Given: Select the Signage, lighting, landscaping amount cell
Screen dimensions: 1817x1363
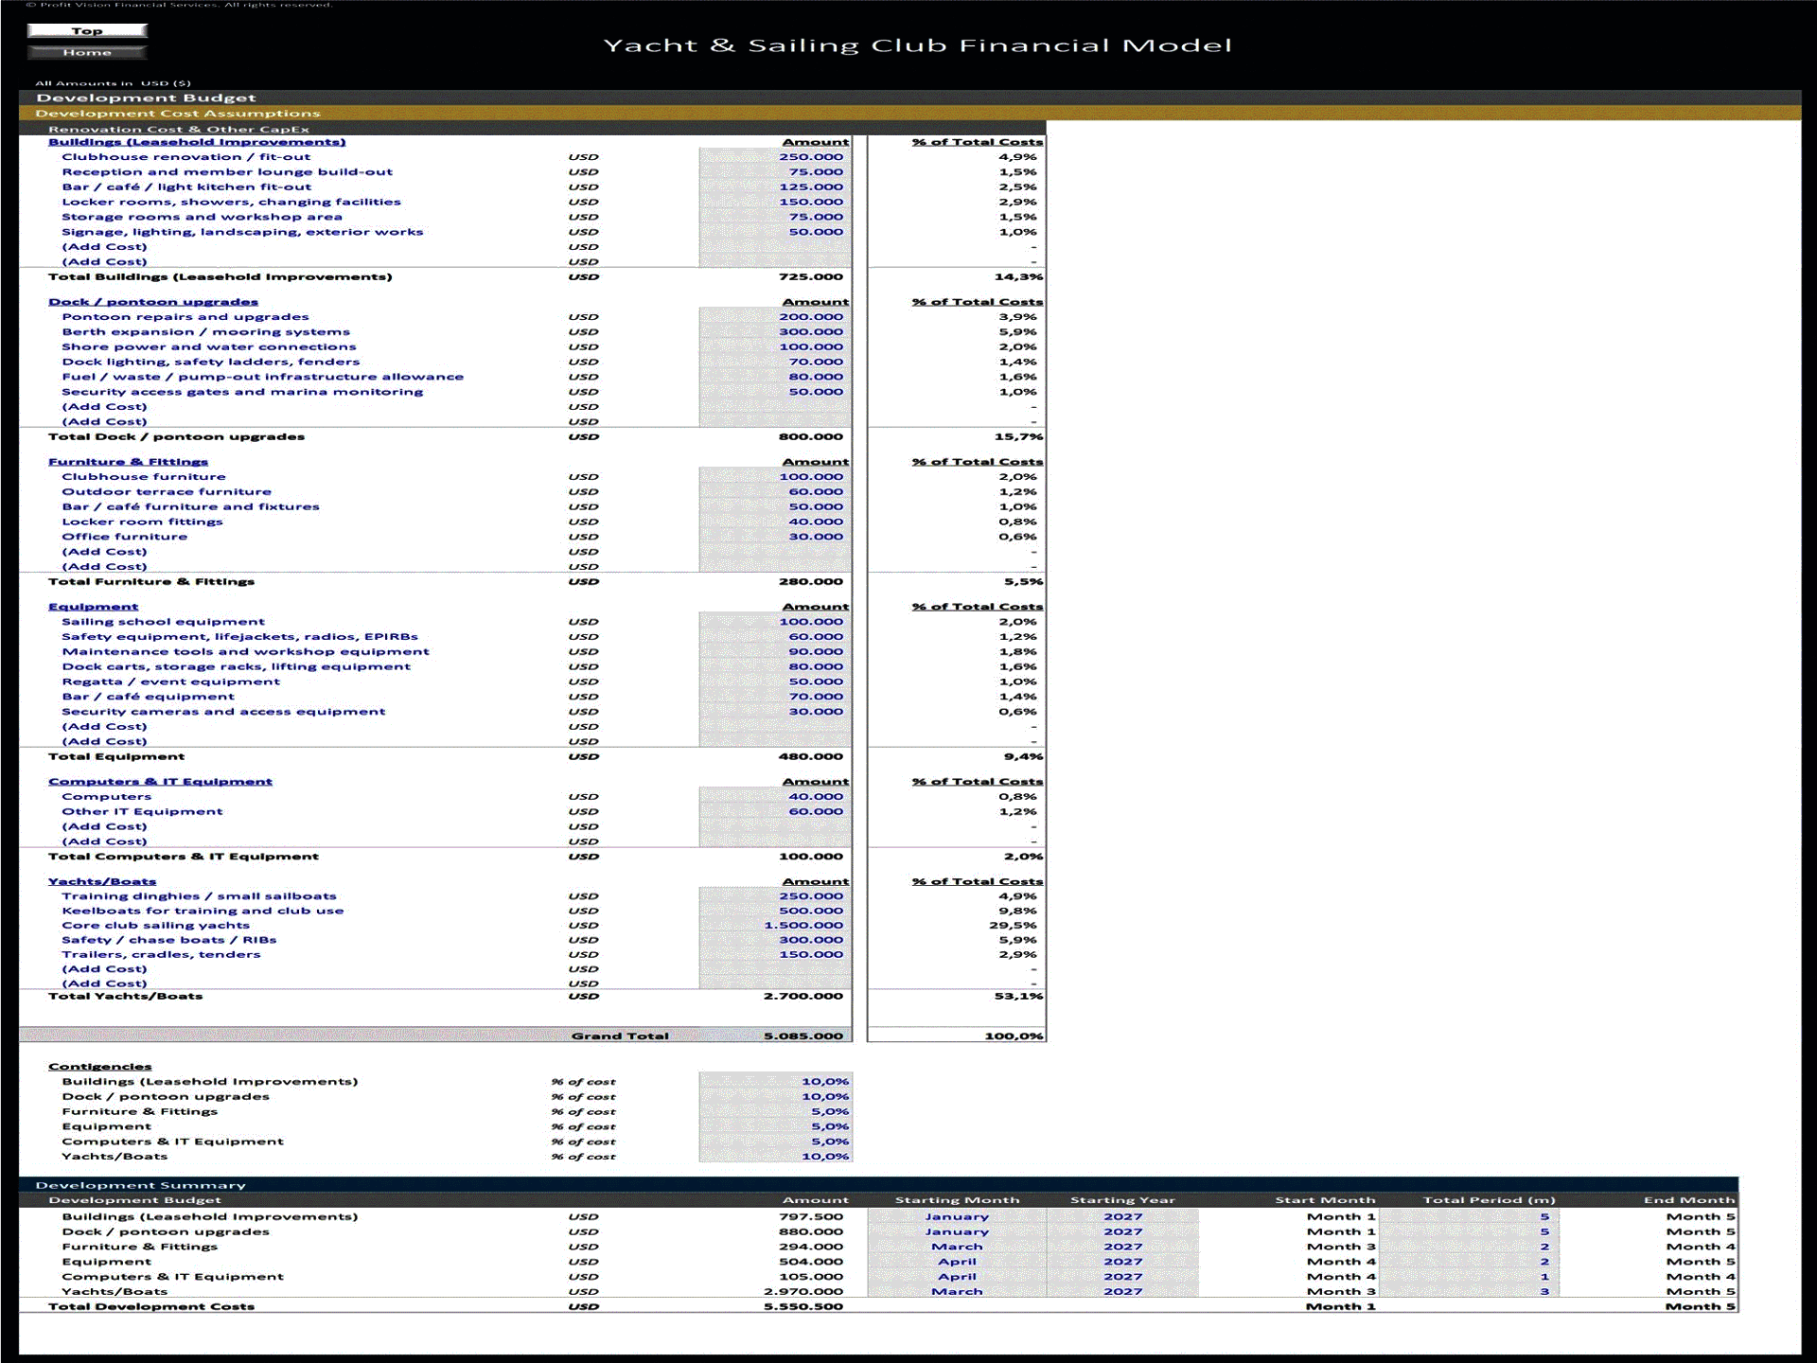Looking at the screenshot, I should (x=775, y=232).
